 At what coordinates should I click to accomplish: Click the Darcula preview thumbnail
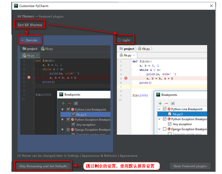tap(65, 90)
